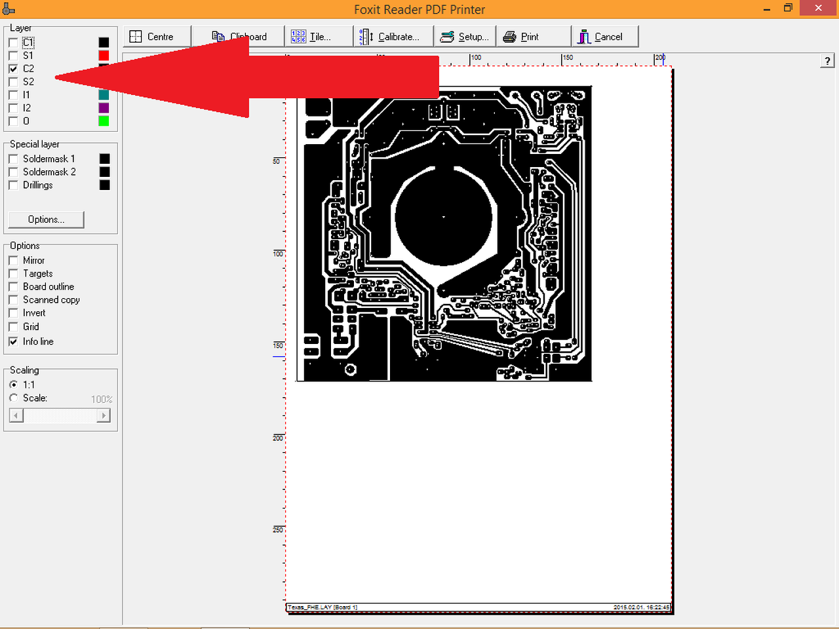Open the Calibrate... dialog
The height and width of the screenshot is (629, 839).
coord(394,37)
